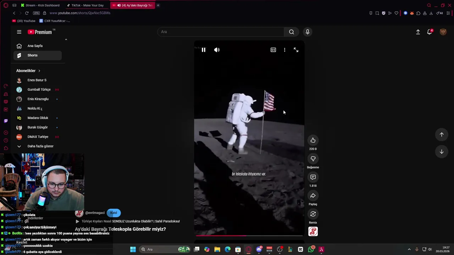Select the Ay'daki Bayrağı YouTube tab

click(132, 5)
